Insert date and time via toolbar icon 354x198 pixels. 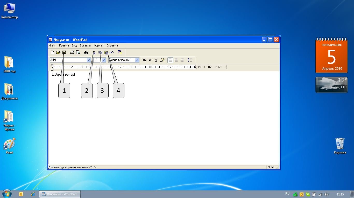(120, 52)
